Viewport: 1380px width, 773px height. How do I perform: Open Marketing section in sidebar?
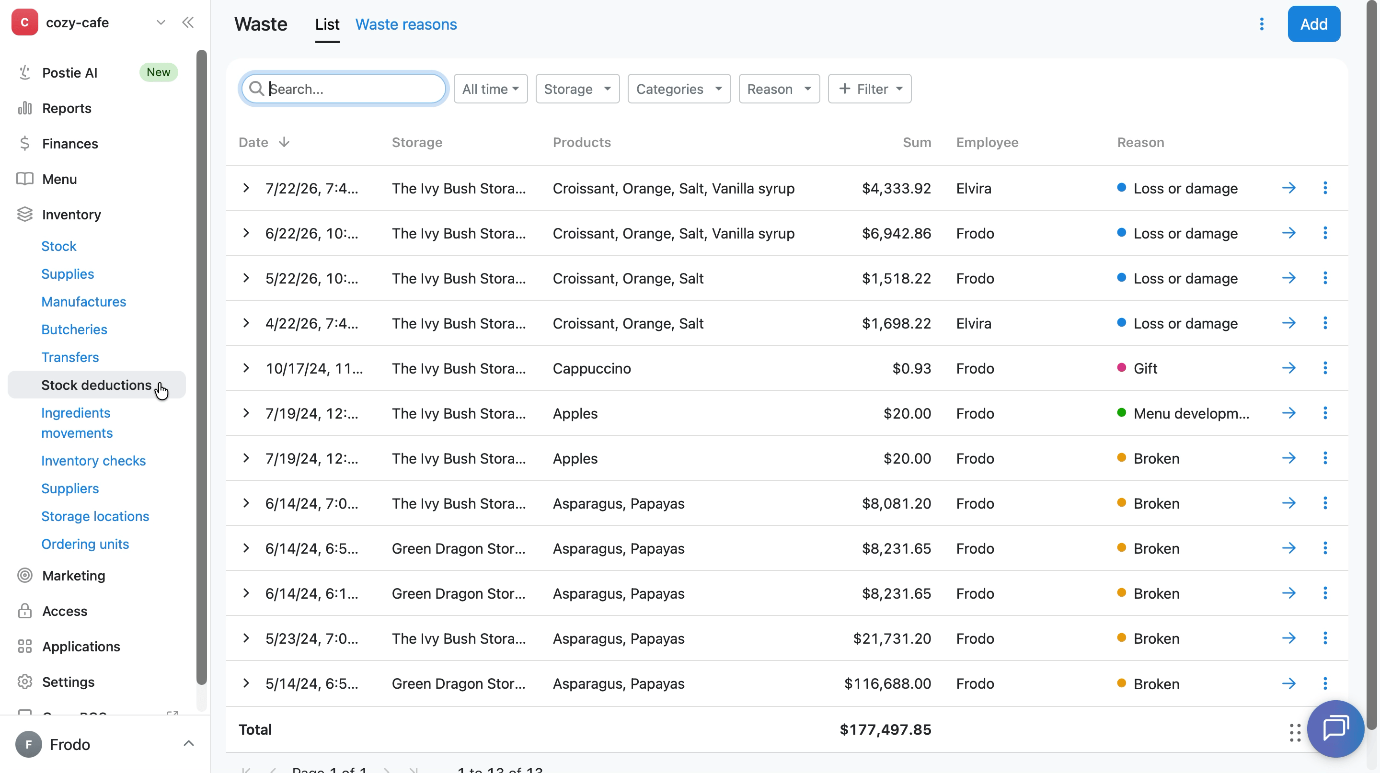tap(73, 576)
